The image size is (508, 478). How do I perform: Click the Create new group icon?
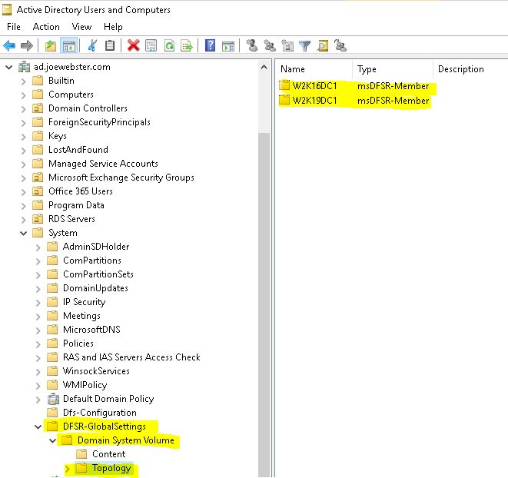[270, 45]
